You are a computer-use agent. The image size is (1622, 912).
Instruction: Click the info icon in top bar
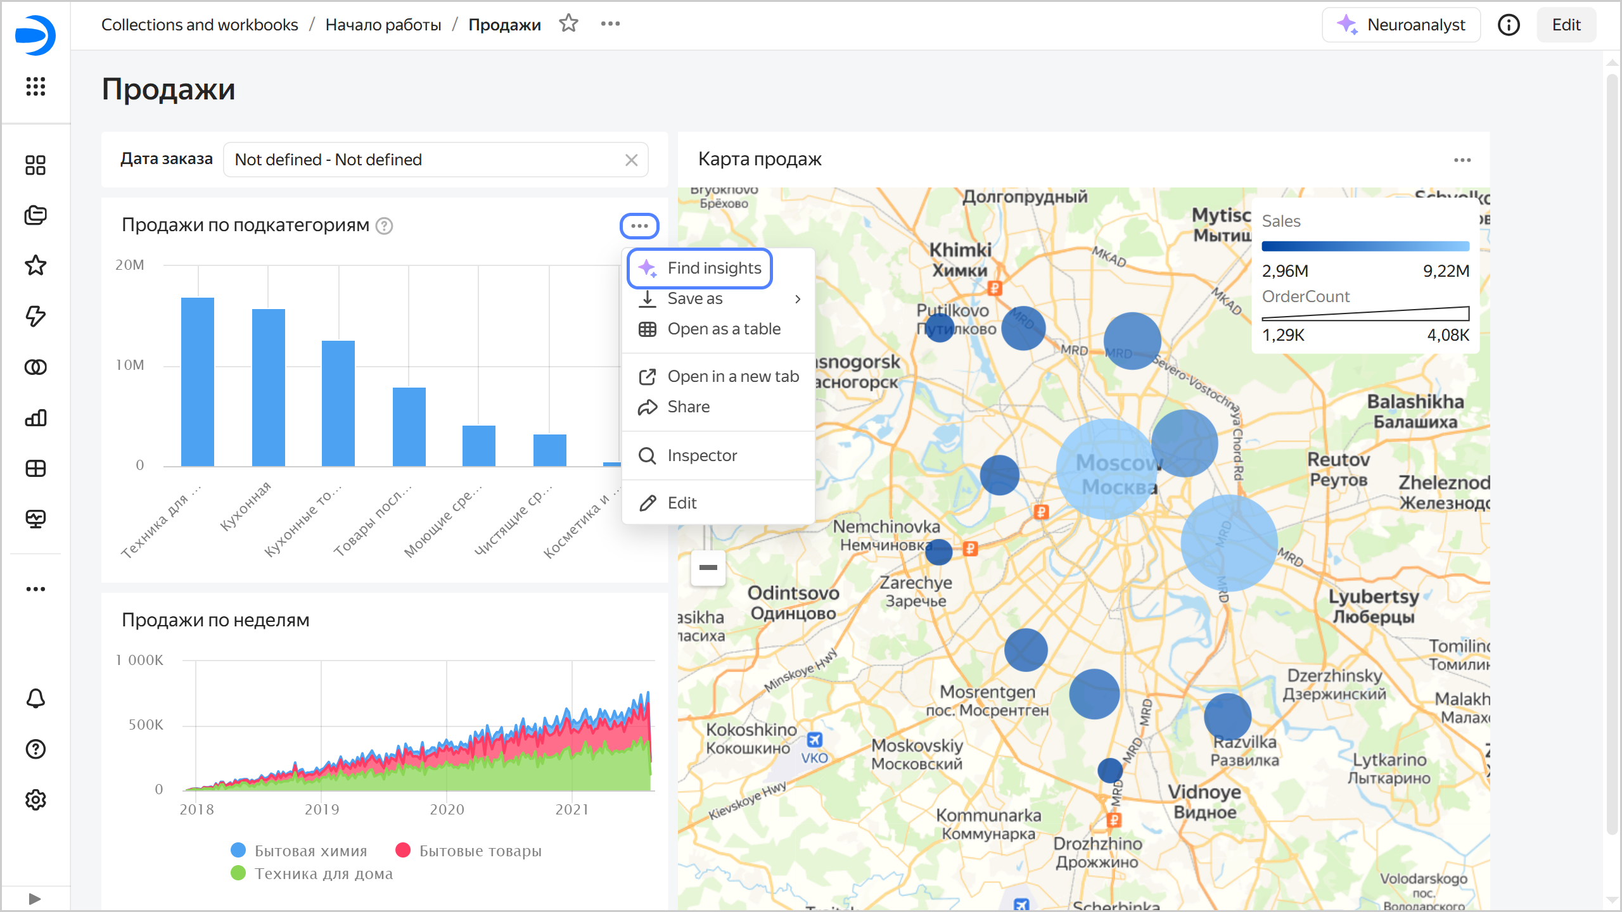1509,25
